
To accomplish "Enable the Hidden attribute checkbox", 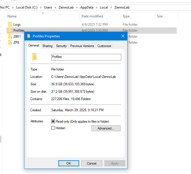I will click(53, 128).
